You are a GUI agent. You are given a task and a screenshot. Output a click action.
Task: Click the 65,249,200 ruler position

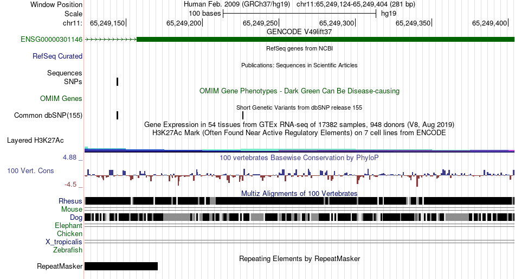[x=184, y=23]
